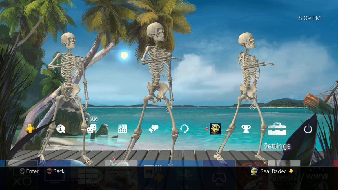Click the Settings label text

coord(277,146)
